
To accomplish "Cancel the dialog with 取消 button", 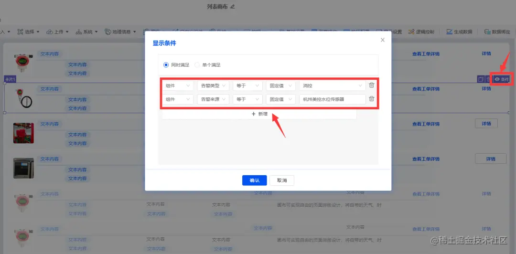I will (x=282, y=180).
